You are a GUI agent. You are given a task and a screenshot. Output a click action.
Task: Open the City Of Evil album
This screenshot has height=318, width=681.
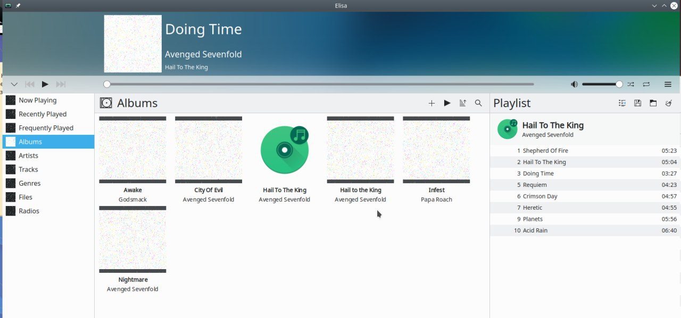[209, 150]
